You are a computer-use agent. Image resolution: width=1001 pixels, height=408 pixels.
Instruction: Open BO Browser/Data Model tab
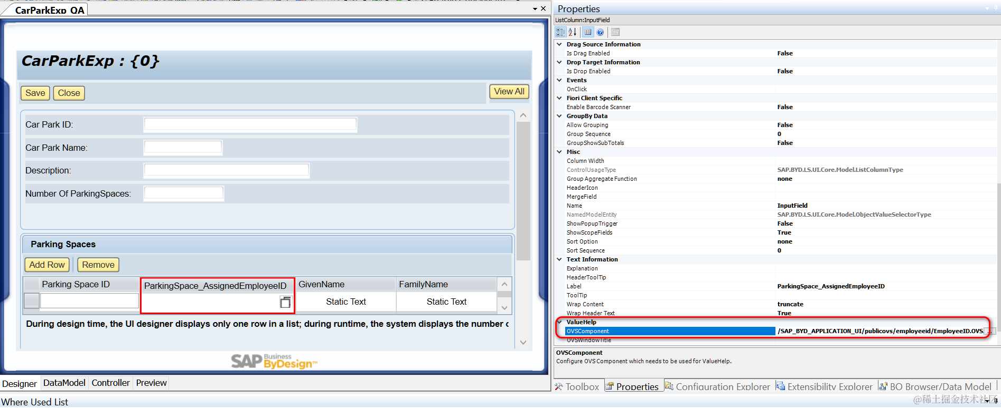935,387
